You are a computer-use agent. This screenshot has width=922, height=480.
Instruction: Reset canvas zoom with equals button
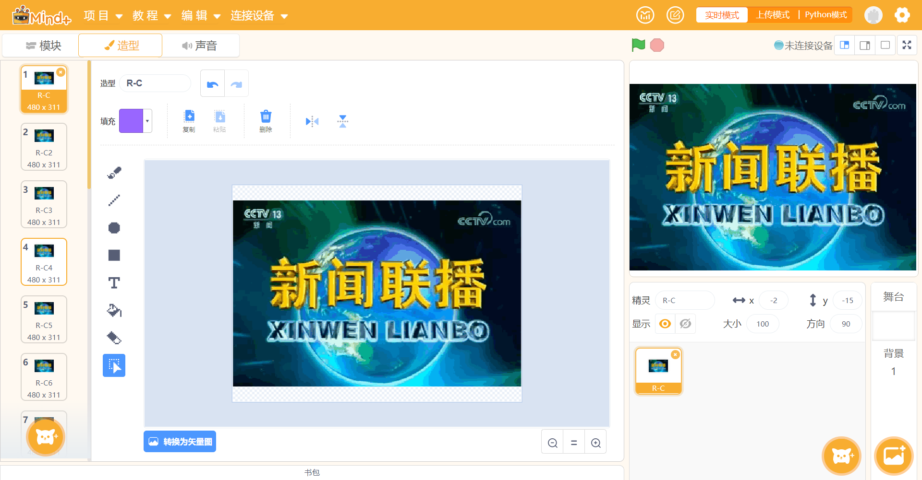coord(574,443)
